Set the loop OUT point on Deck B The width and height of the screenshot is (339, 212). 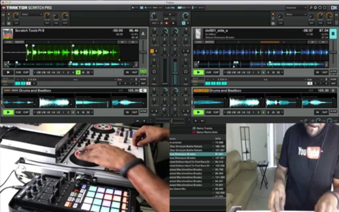click(x=325, y=72)
